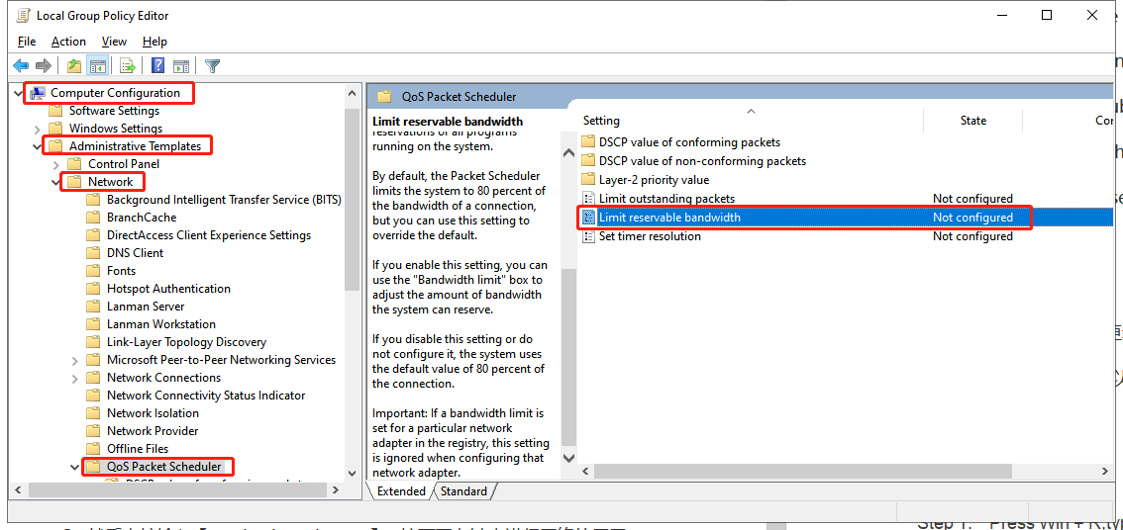Click the Local Group Policy Editor title icon
Image resolution: width=1123 pixels, height=530 pixels.
point(22,15)
